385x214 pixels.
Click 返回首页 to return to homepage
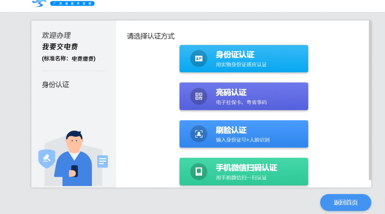click(x=345, y=203)
